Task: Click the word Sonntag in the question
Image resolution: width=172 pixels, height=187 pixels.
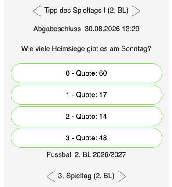Action: 136,49
